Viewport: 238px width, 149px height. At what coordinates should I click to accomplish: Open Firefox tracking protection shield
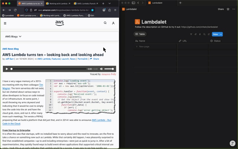click(27, 10)
